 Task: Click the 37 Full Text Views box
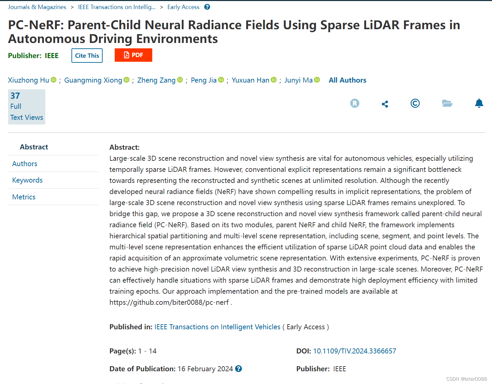coord(26,106)
